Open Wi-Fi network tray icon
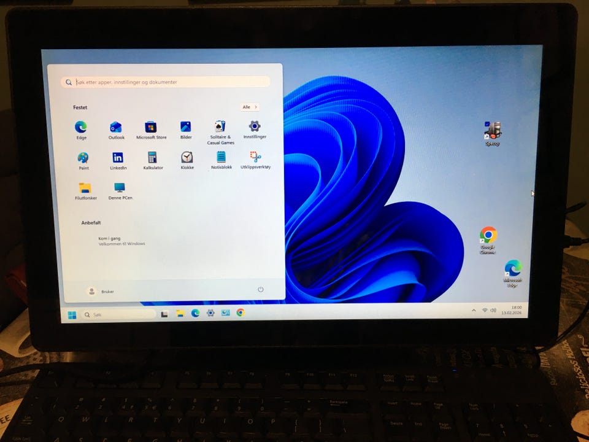This screenshot has width=589, height=442. pos(485,311)
